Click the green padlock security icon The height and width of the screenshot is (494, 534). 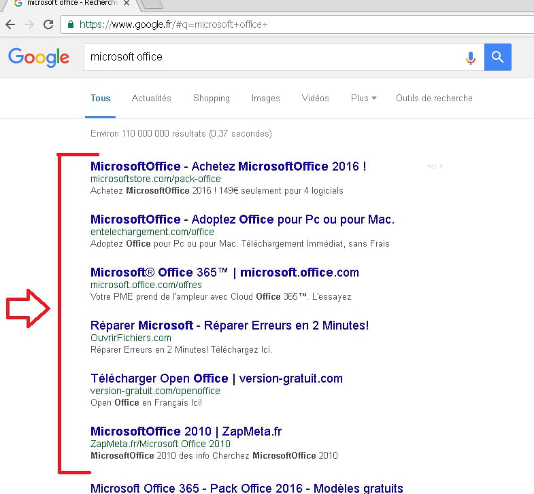tap(71, 24)
